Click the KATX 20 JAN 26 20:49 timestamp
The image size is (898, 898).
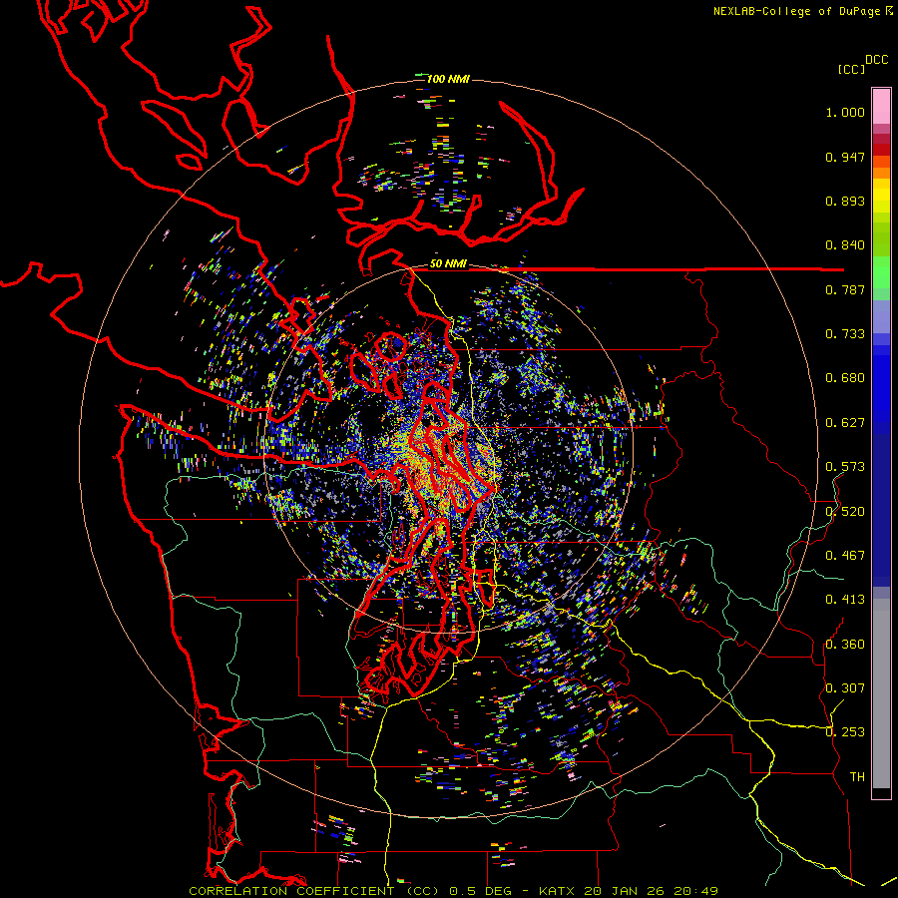629,891
